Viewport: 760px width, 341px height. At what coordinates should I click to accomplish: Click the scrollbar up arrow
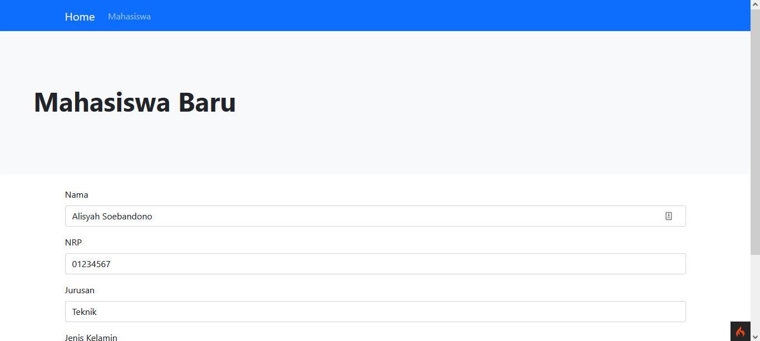[755, 4]
